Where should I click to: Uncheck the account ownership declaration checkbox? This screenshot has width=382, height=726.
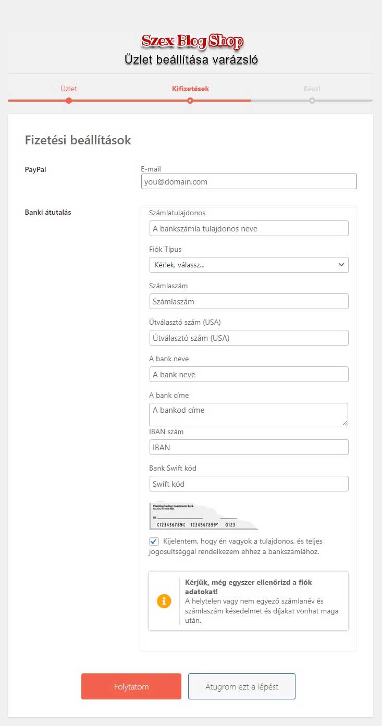pos(154,542)
